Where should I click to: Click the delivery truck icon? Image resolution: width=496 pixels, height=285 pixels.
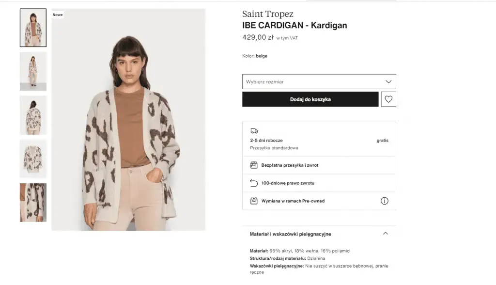[254, 131]
